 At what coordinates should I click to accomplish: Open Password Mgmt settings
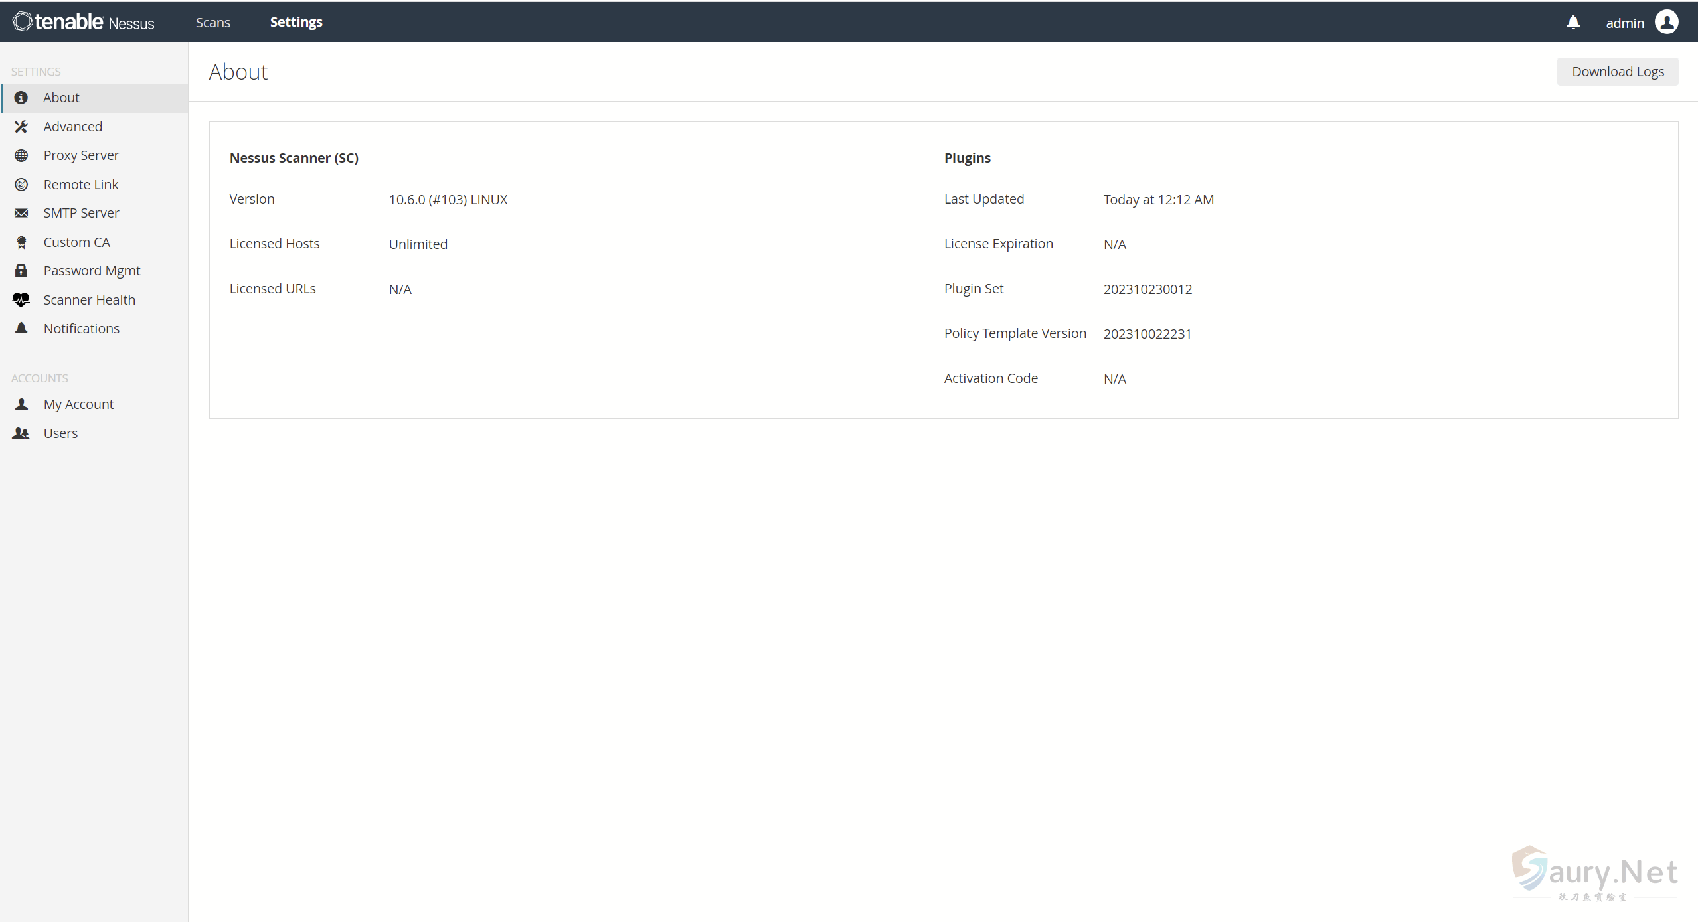tap(94, 271)
